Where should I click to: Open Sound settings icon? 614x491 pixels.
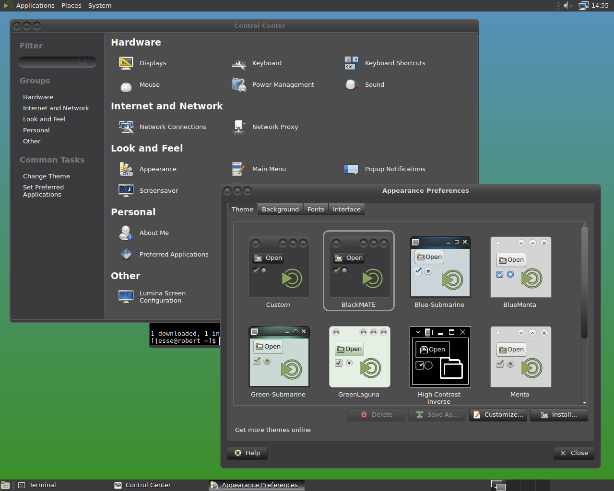pos(352,84)
